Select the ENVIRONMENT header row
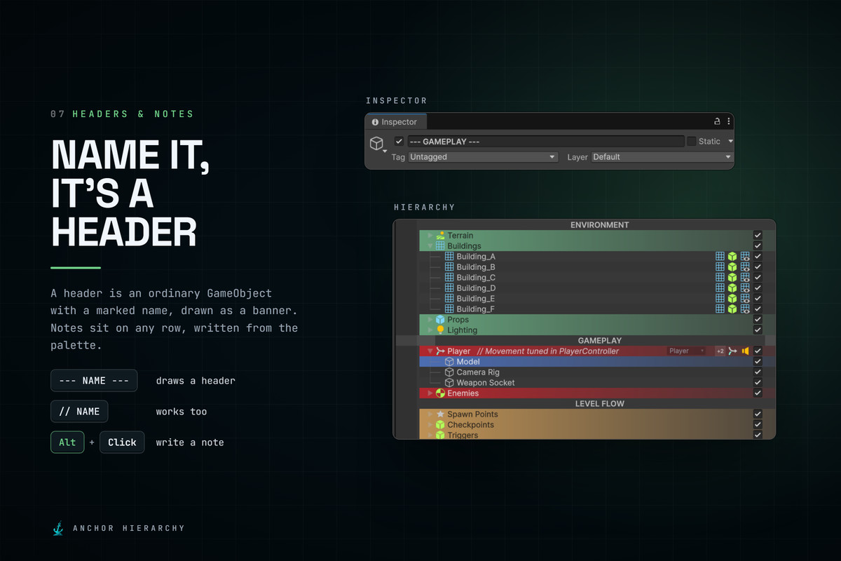Viewport: 841px width, 561px height. (x=599, y=225)
